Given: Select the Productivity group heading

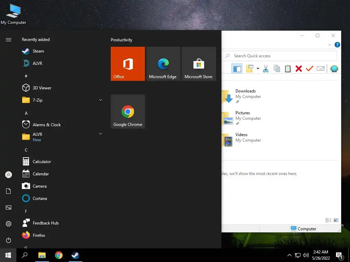Looking at the screenshot, I should [121, 40].
